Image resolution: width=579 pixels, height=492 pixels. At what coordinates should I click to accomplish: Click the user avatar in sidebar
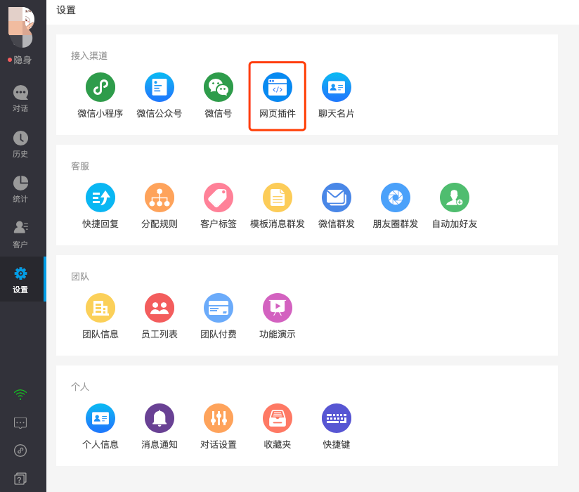coord(21,27)
